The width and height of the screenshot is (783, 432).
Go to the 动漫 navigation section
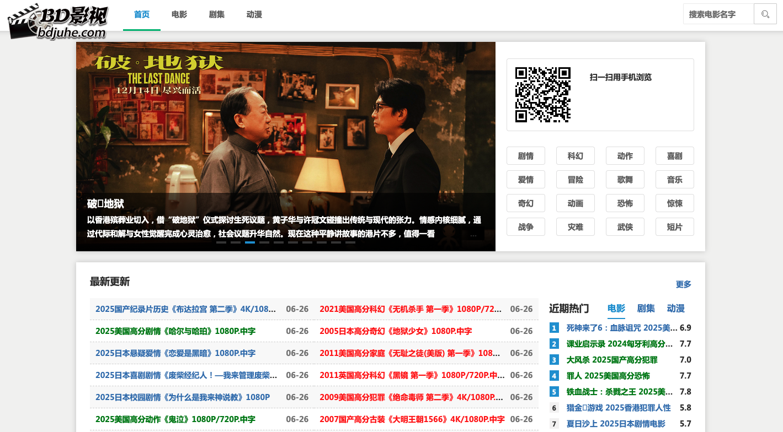(254, 15)
